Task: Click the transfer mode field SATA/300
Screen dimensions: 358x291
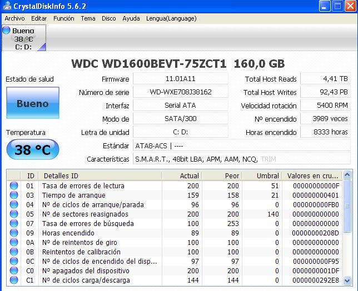Action: pos(180,119)
